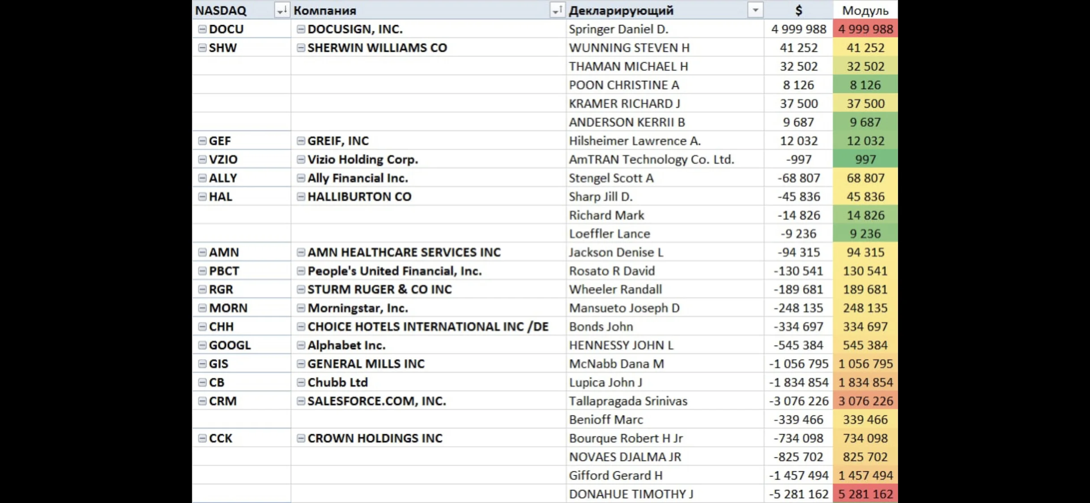
Task: Collapse the CCK ticker group
Action: tap(202, 439)
